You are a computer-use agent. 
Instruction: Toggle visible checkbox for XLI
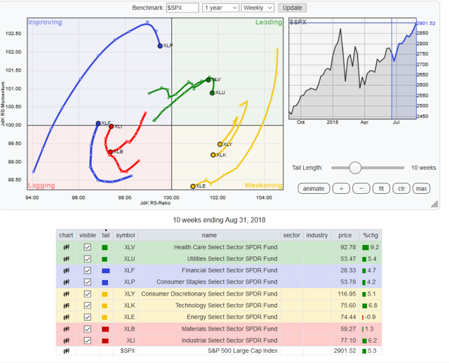pyautogui.click(x=87, y=341)
